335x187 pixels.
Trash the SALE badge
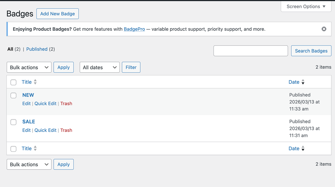click(66, 130)
